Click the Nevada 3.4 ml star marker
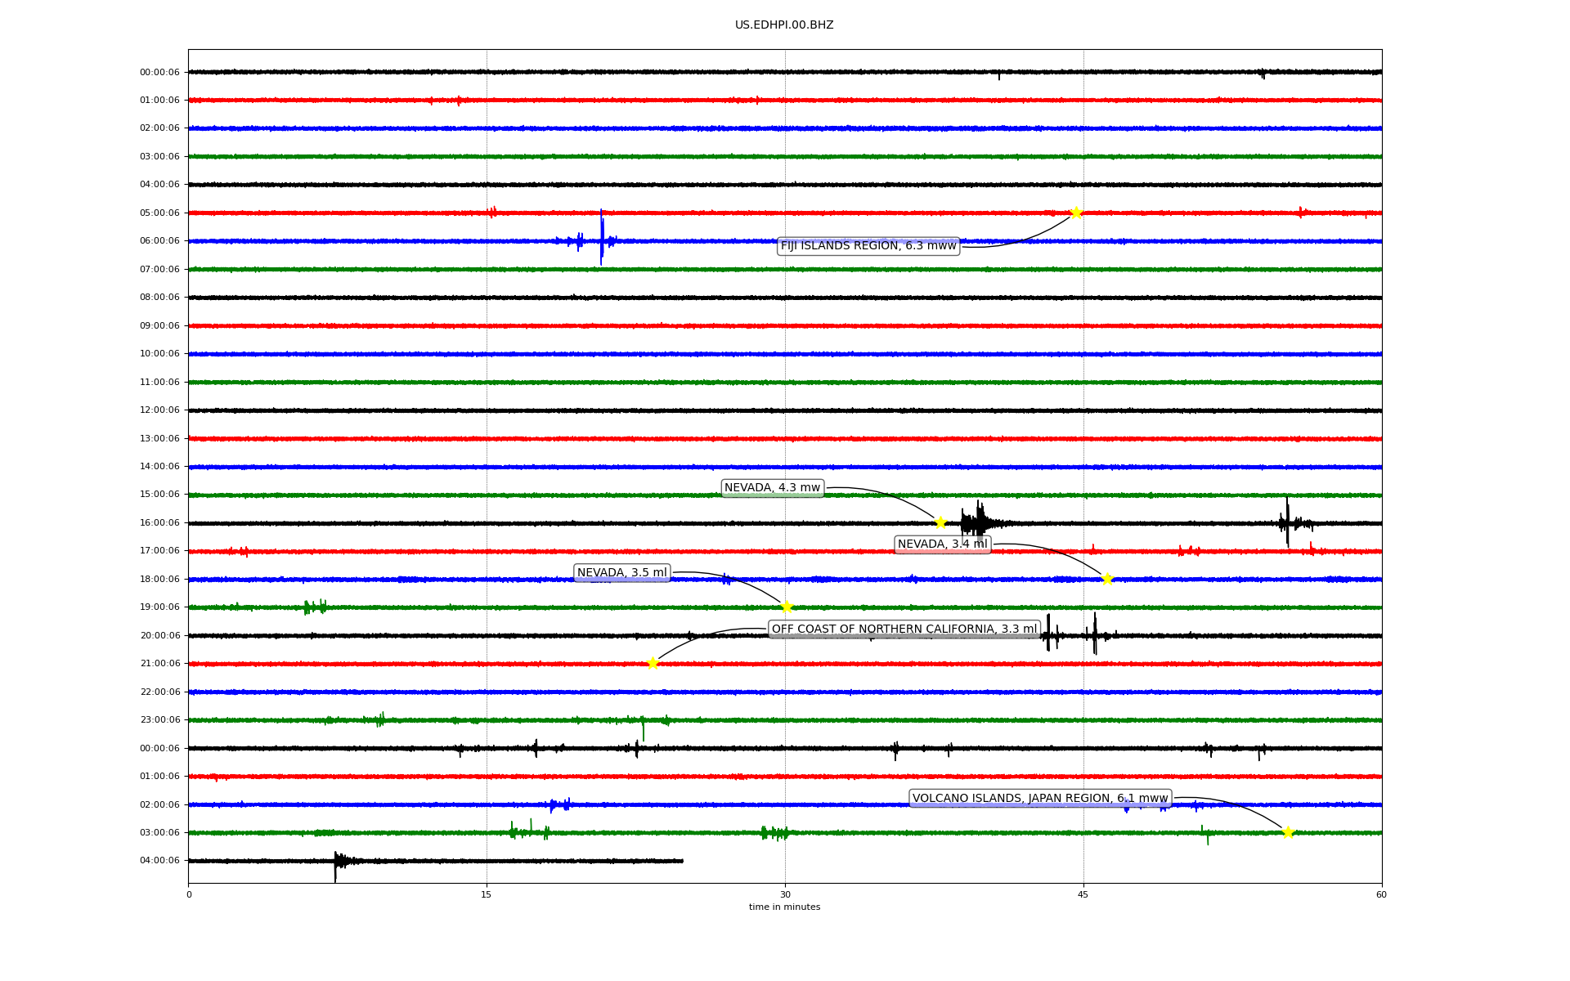Screen dimensions: 1570x981 [1107, 579]
